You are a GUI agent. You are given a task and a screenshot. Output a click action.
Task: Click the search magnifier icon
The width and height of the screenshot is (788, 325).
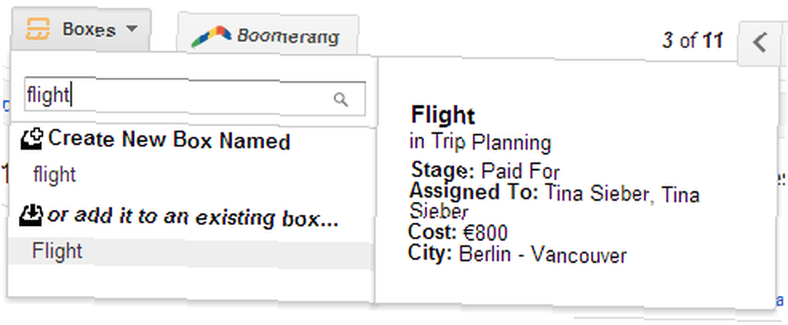tap(340, 99)
